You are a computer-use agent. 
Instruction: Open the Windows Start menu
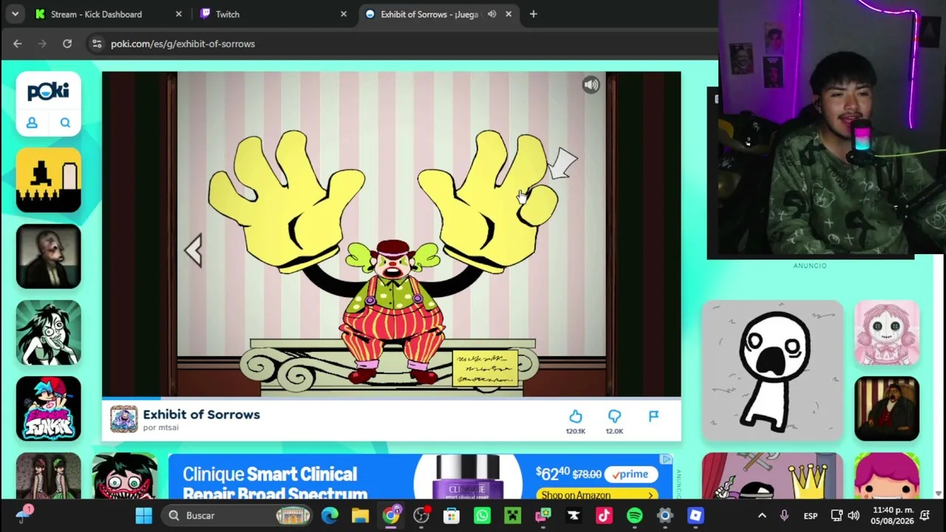(x=143, y=516)
